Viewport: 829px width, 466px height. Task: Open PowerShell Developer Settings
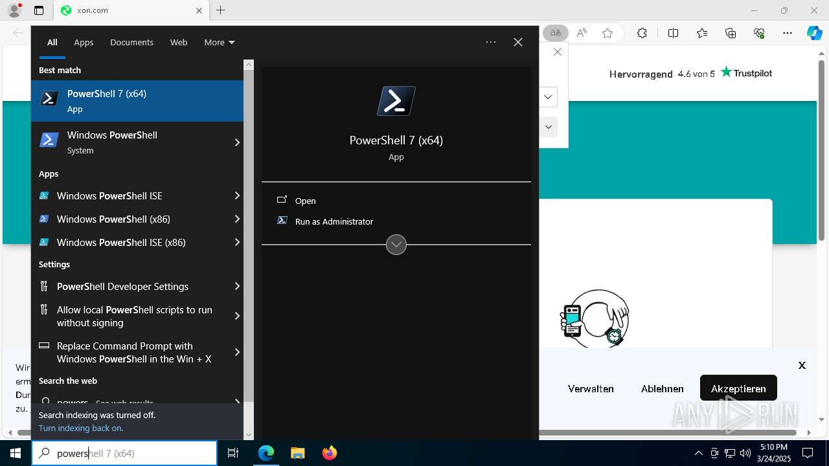pyautogui.click(x=130, y=286)
